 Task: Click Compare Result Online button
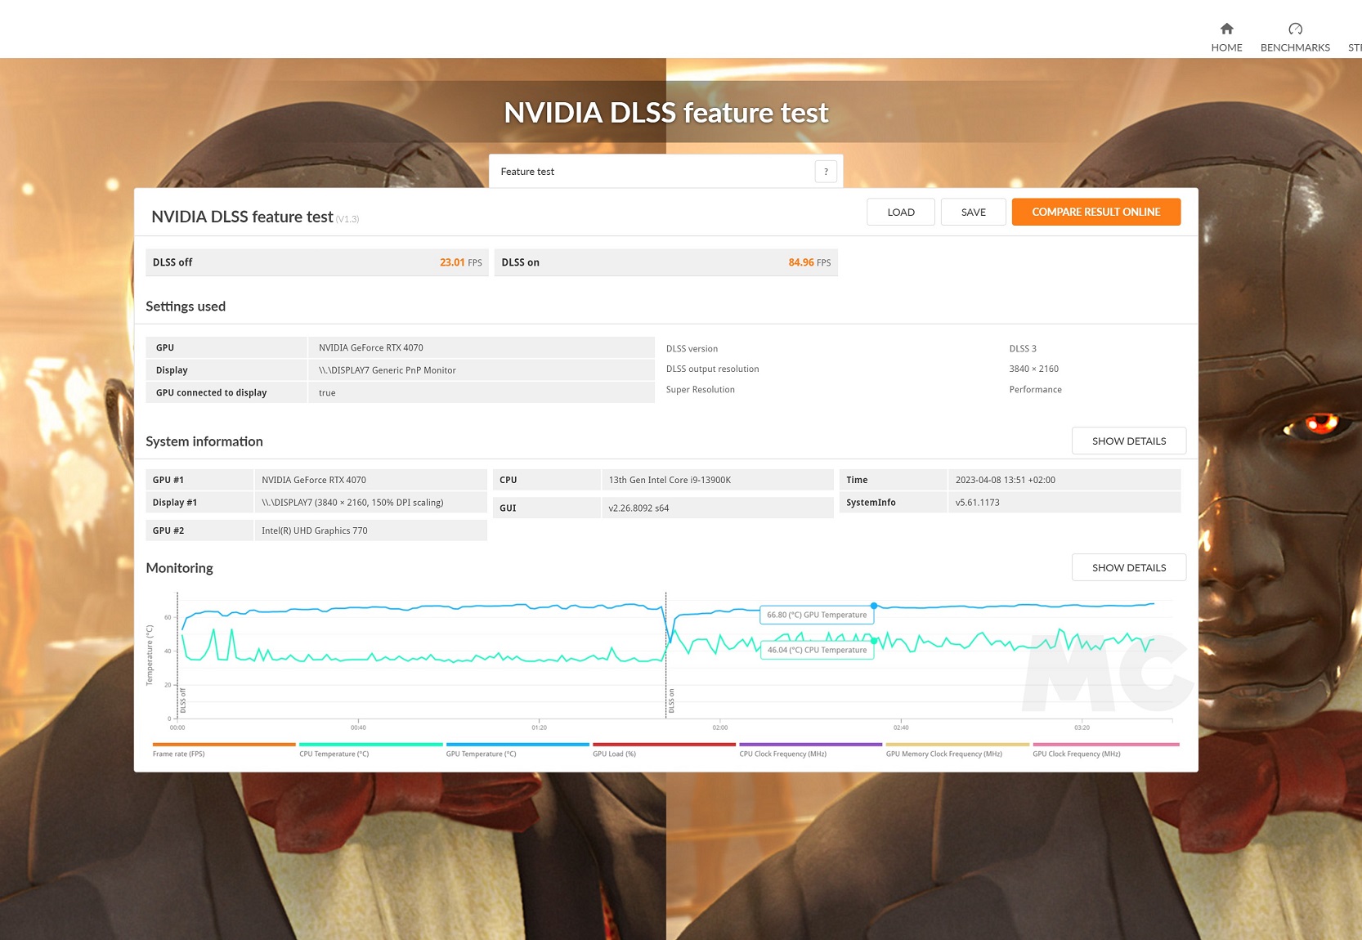pyautogui.click(x=1095, y=213)
